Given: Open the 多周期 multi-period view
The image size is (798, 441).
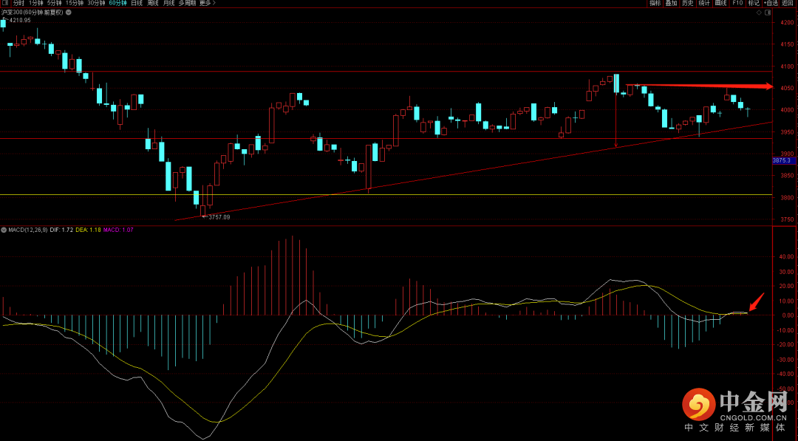Looking at the screenshot, I should 187,3.
